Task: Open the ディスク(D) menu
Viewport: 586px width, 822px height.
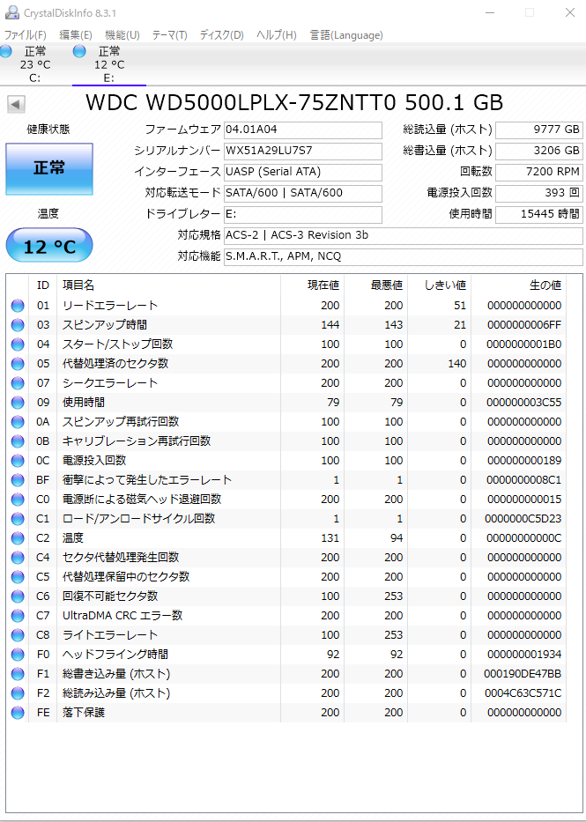Action: coord(222,35)
